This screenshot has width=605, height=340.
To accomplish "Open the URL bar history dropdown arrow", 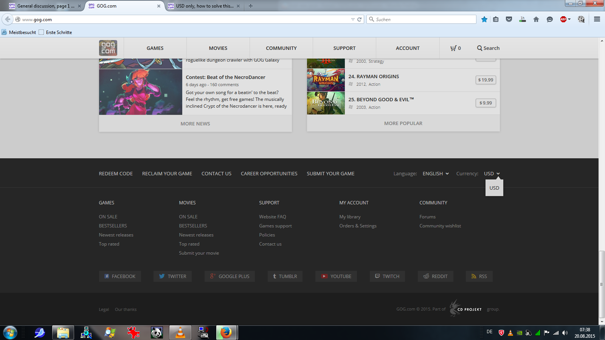I will tap(353, 19).
